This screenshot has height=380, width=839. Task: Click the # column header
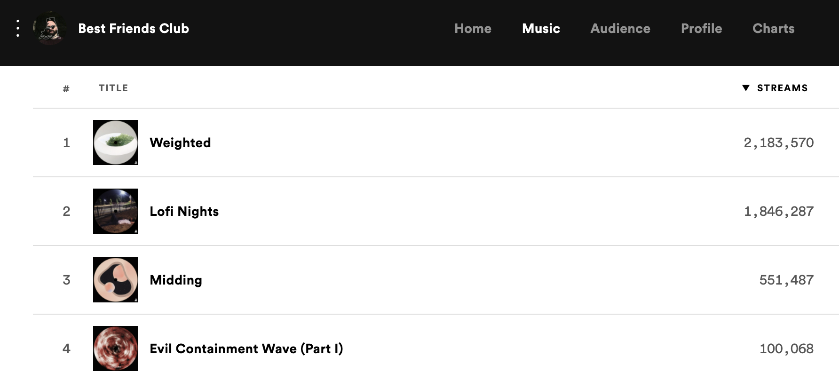(66, 88)
